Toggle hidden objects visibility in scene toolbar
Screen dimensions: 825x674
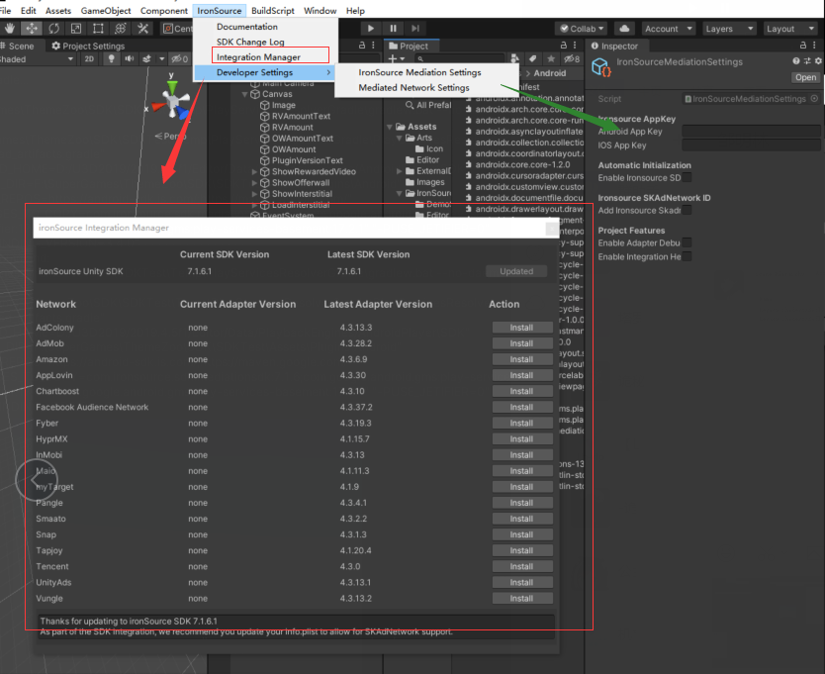click(179, 59)
